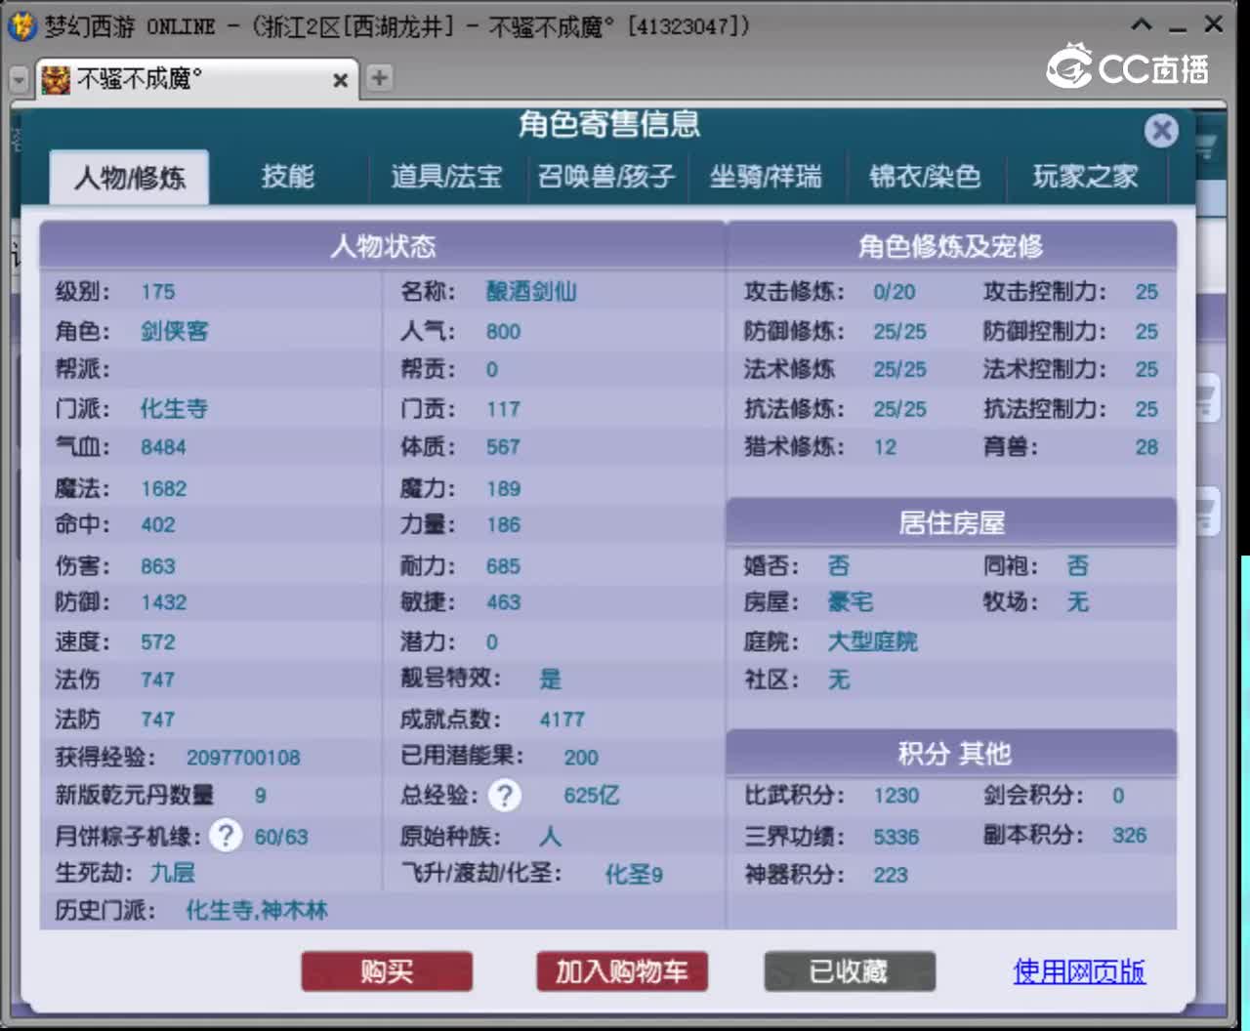
Task: Click the name value 酿酒剑仙
Action: click(x=531, y=292)
